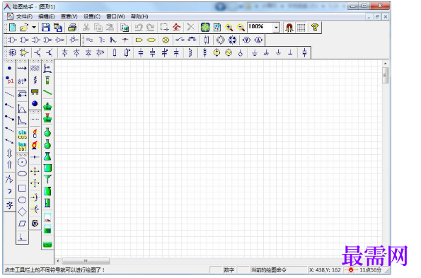
Task: Toggle the red magnet snap icon
Action: (x=289, y=28)
